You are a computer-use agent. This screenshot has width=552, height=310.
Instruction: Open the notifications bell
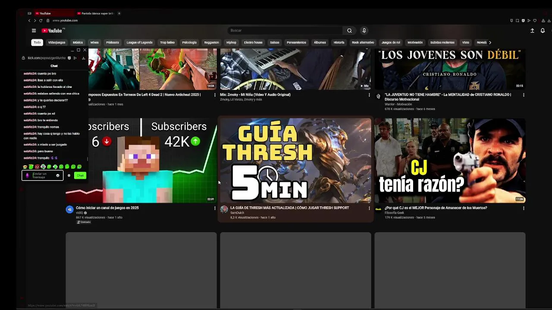543,31
